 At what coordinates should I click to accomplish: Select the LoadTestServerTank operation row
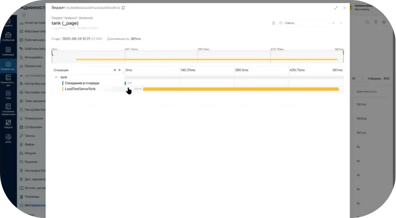pyautogui.click(x=80, y=89)
